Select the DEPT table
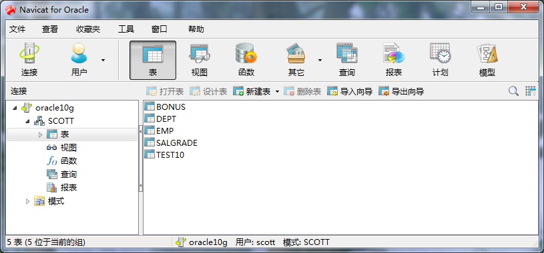544x253 pixels. (160, 119)
